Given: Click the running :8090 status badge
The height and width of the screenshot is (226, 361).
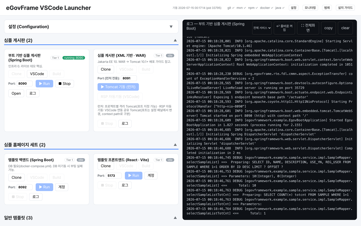Looking at the screenshot, I should (x=74, y=58).
